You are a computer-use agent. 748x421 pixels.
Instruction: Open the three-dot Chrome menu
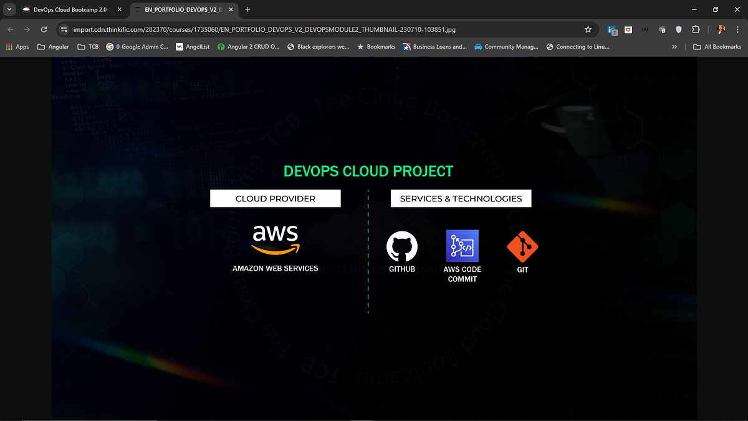click(738, 29)
